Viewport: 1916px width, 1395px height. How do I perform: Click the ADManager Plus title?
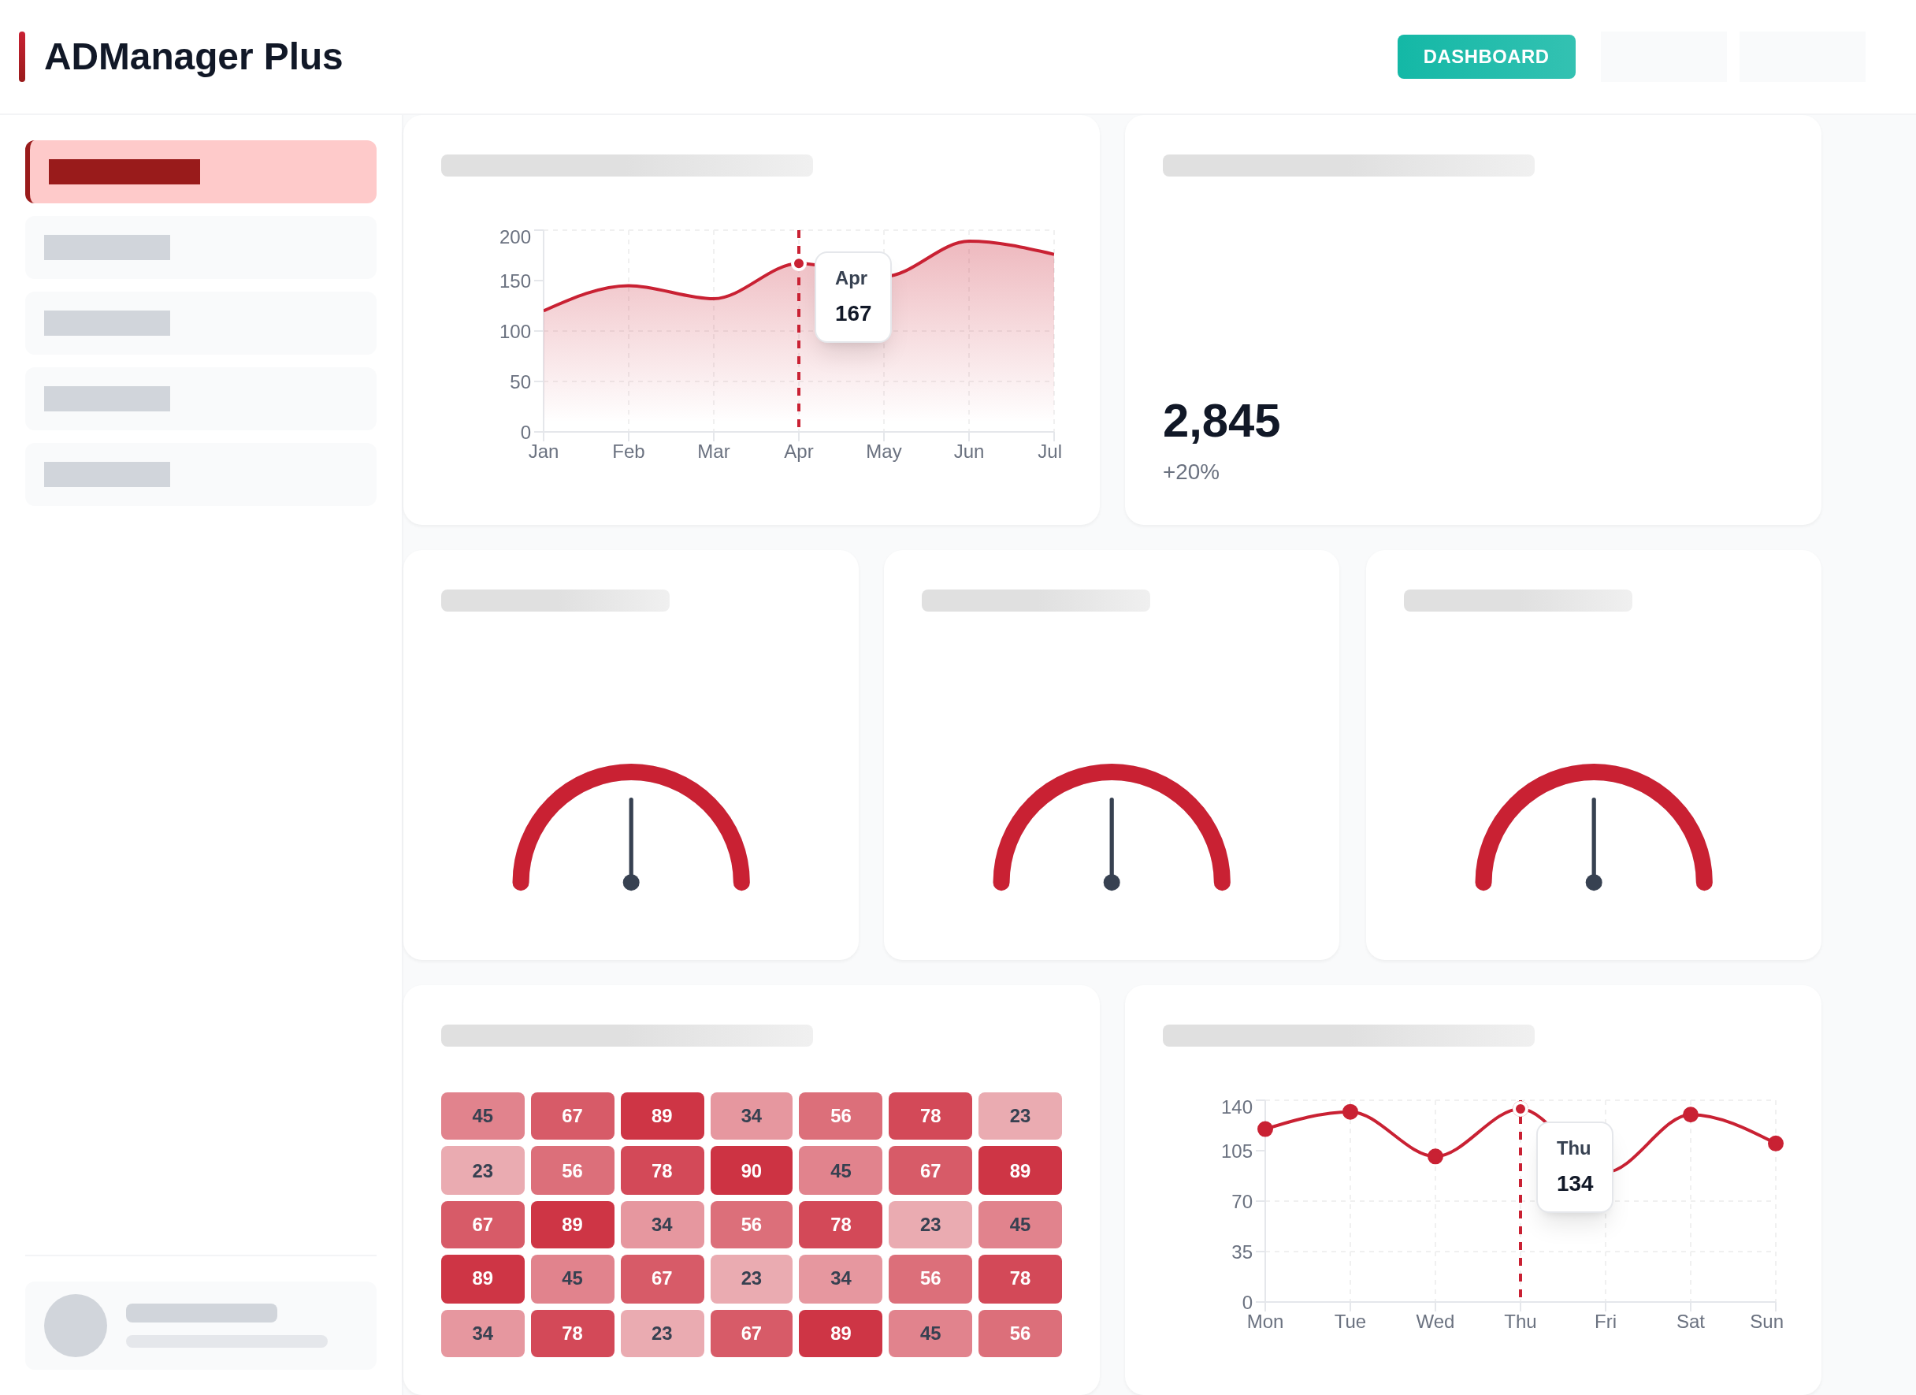pyautogui.click(x=192, y=57)
